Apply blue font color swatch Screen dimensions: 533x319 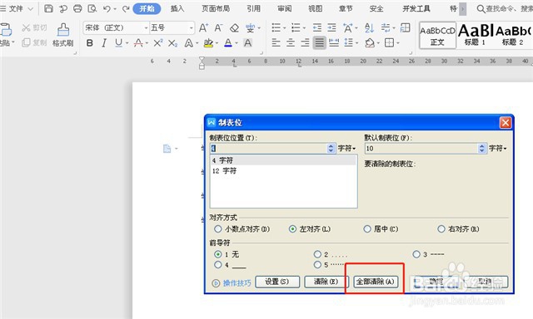tap(228, 43)
